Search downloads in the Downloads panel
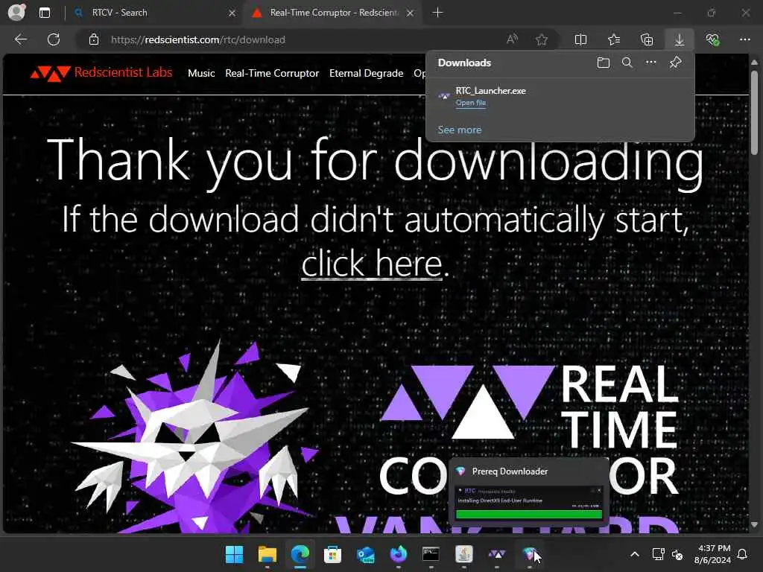 (627, 63)
